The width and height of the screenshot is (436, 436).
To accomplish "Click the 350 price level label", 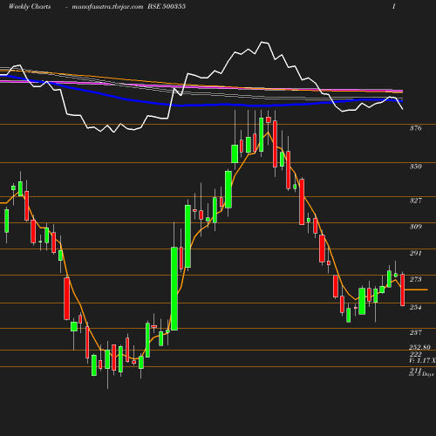I will 415,167.
